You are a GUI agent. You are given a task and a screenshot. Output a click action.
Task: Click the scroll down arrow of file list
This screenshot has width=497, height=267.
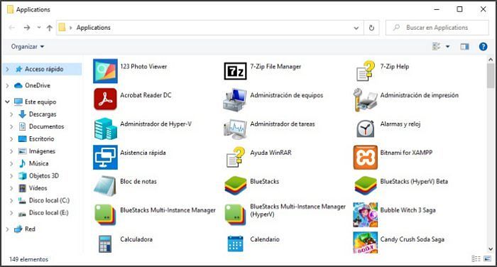pos(491,249)
